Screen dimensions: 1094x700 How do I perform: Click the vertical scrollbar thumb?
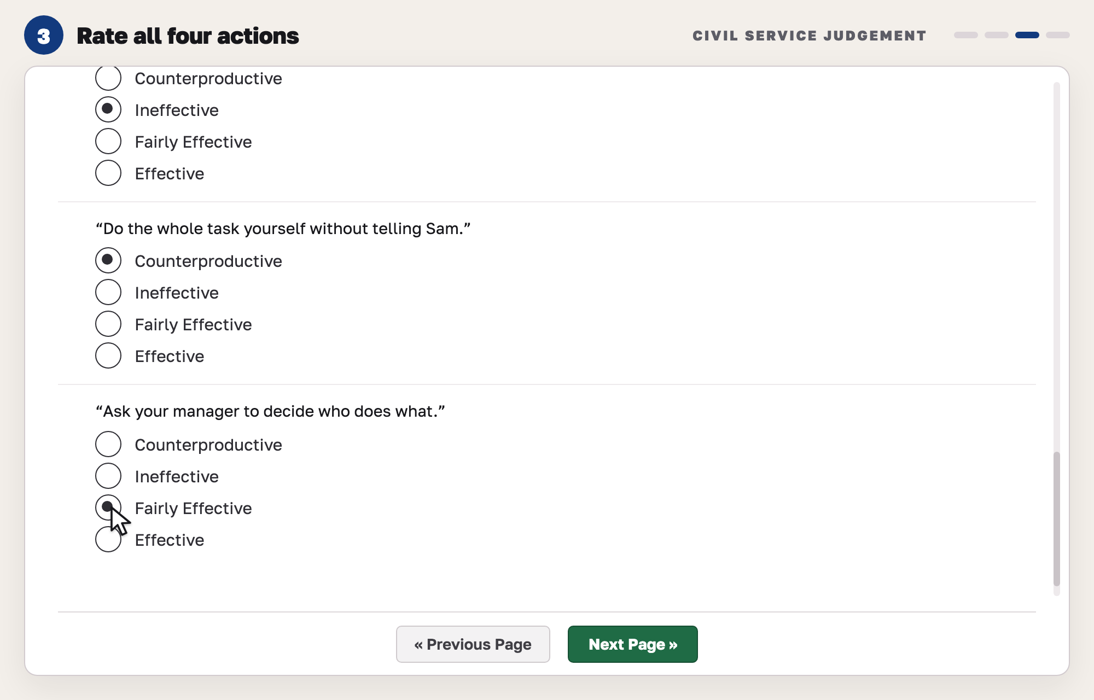tap(1057, 518)
